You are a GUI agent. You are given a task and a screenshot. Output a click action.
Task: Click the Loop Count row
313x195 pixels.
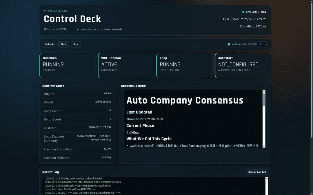click(x=77, y=111)
